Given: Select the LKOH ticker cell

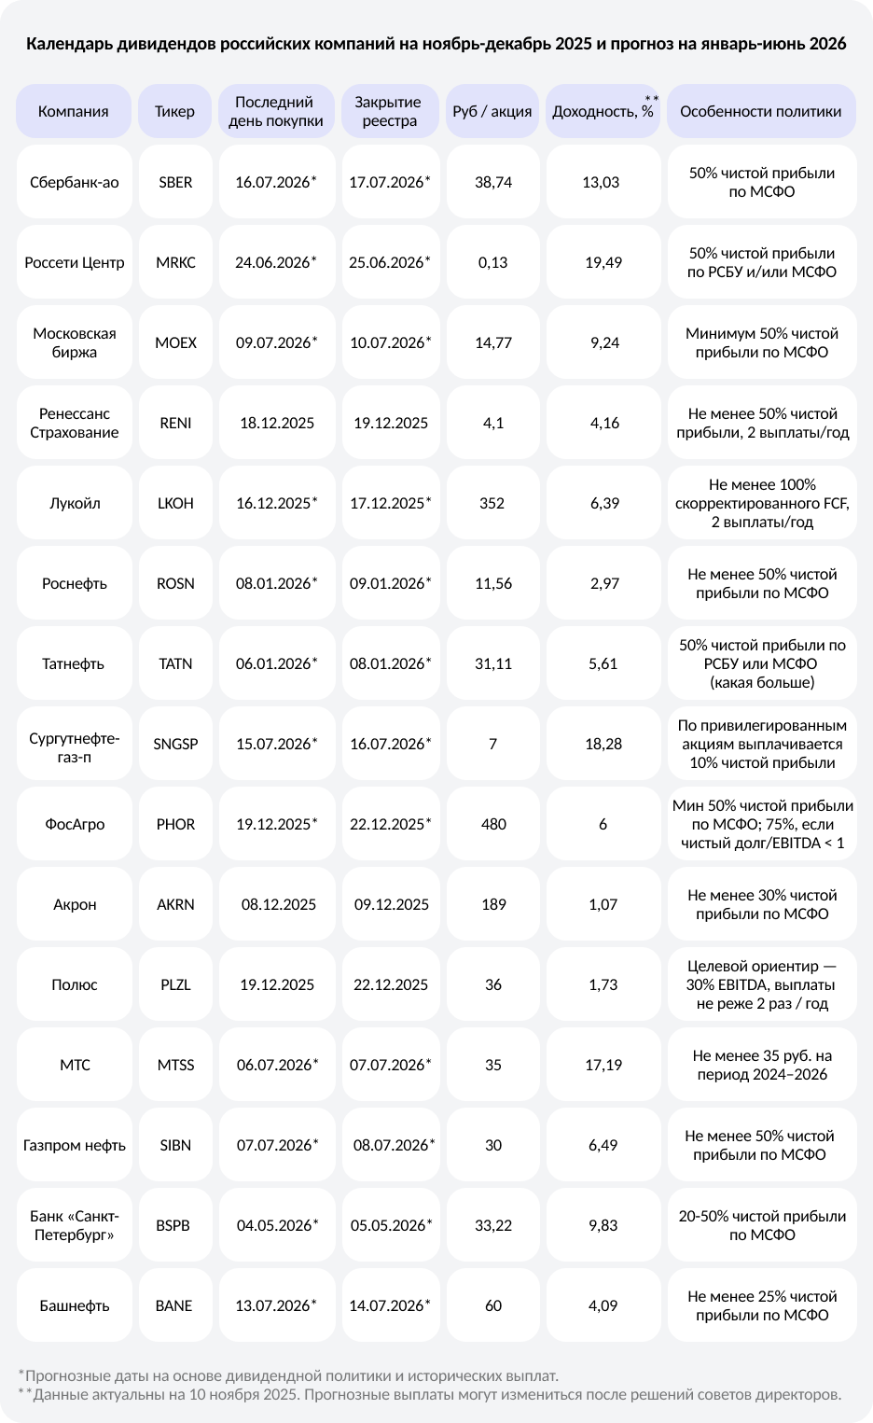Looking at the screenshot, I should pos(175,503).
